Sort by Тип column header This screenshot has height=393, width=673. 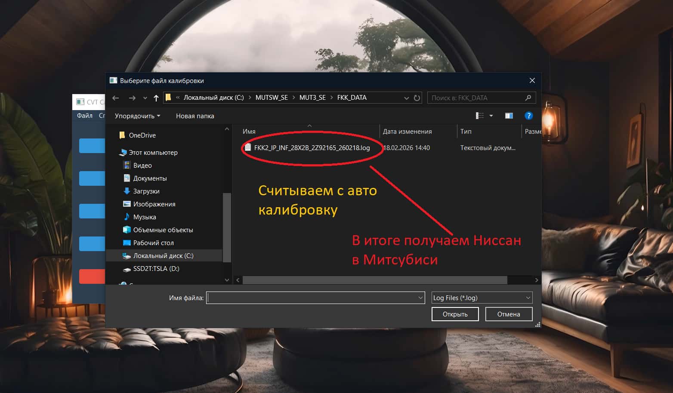[x=466, y=132]
